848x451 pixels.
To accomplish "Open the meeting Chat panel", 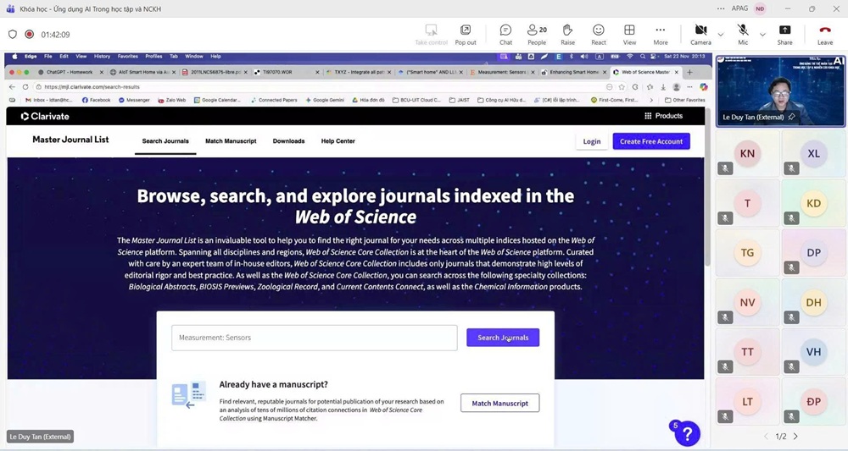I will coord(505,34).
